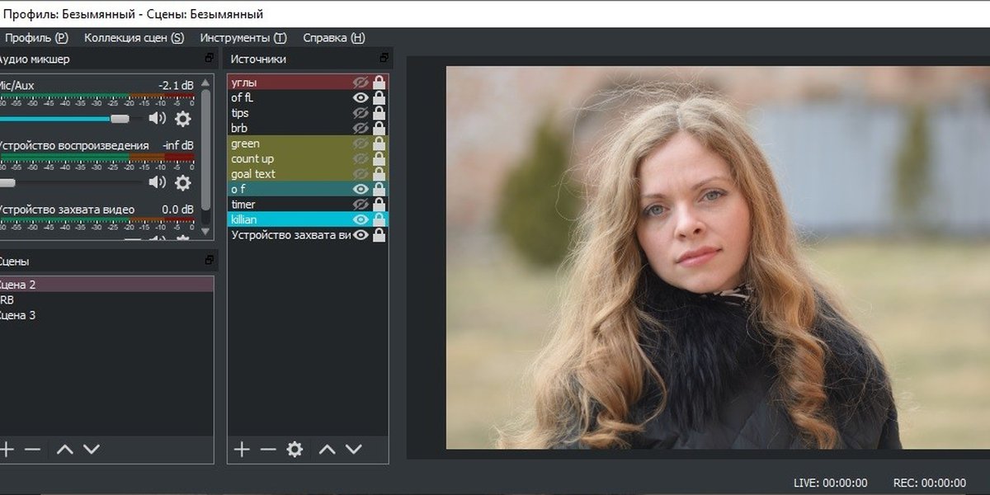Mute the Mic/Aux speaker icon
This screenshot has height=495, width=990.
(x=157, y=118)
